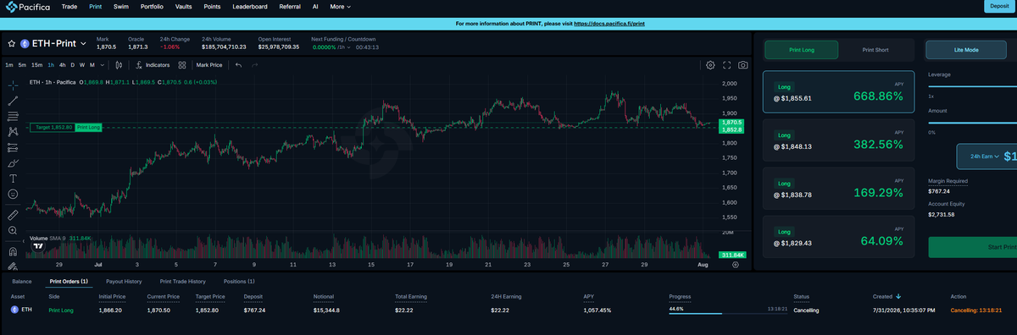Expand the More menu in navigation
This screenshot has width=1017, height=335.
pos(340,6)
